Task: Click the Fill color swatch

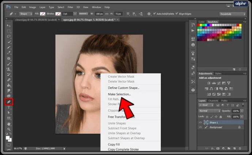Action: pyautogui.click(x=43, y=14)
